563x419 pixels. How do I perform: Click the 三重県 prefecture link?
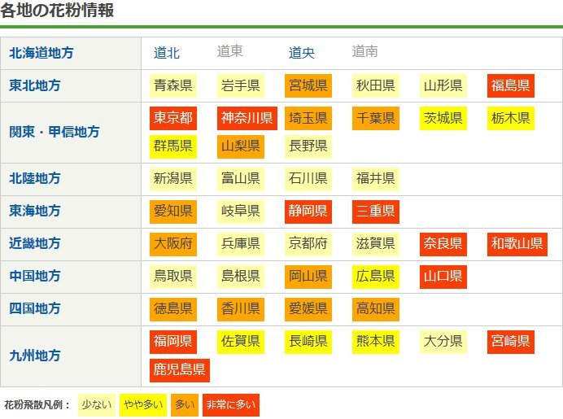click(375, 212)
